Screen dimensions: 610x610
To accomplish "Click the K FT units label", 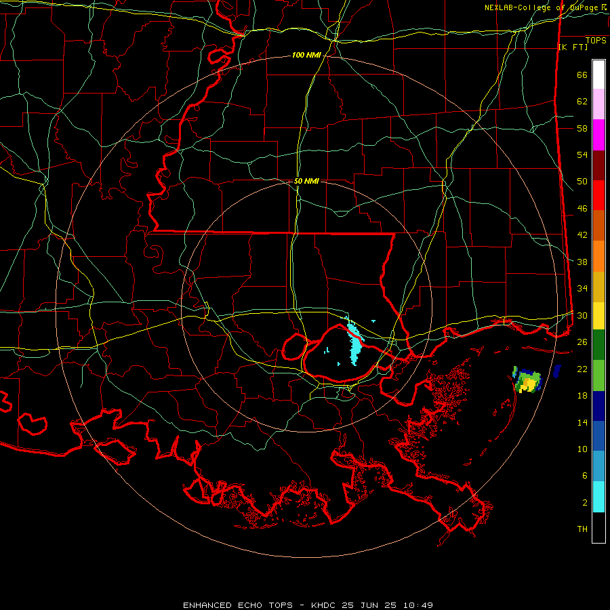I will [573, 47].
